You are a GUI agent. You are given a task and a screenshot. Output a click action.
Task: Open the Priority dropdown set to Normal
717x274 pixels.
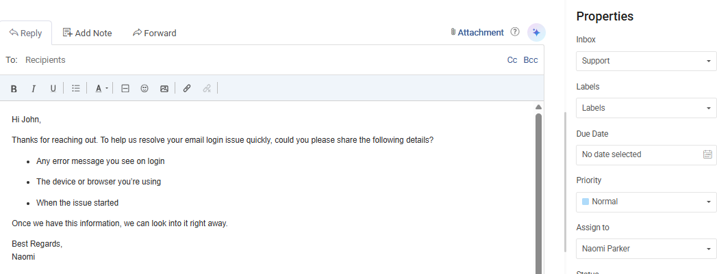click(x=646, y=202)
